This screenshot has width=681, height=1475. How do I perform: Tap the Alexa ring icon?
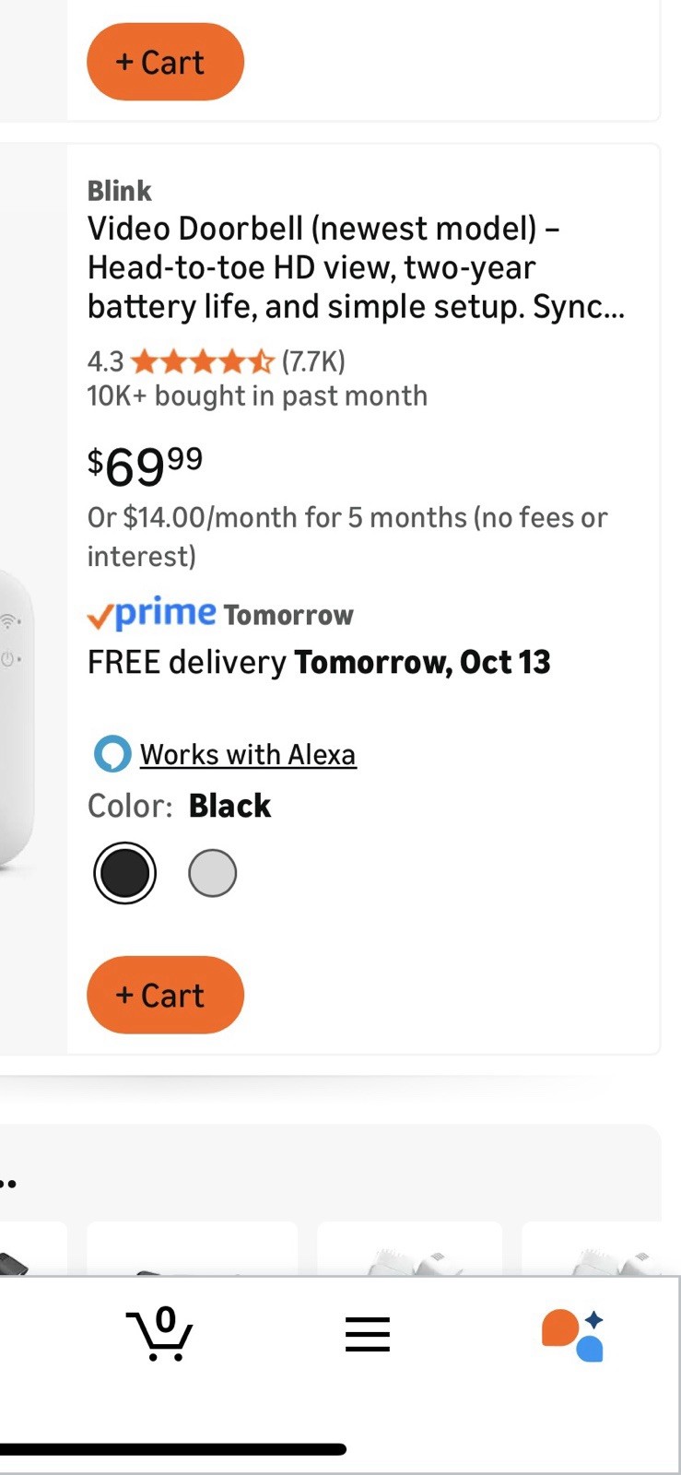point(112,754)
